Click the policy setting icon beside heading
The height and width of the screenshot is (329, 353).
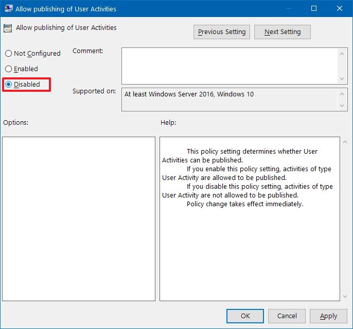tap(8, 28)
